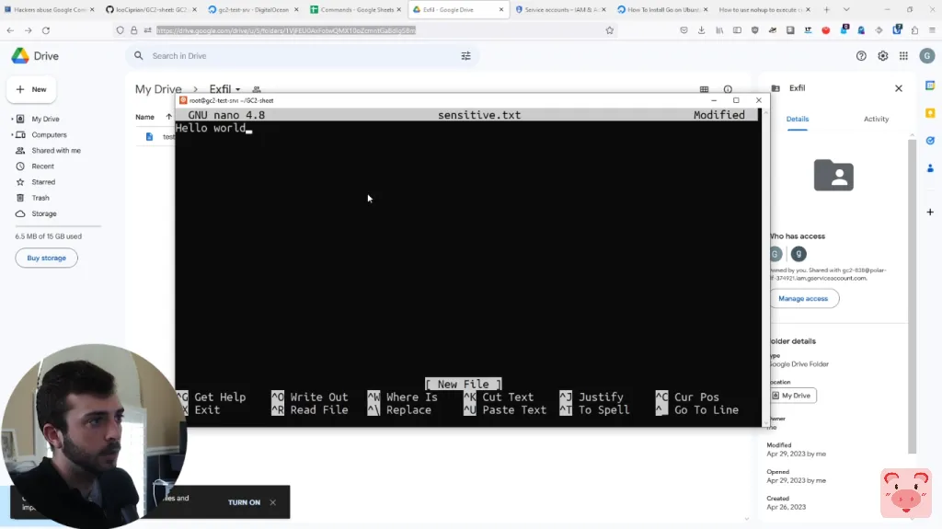The image size is (942, 529).
Task: Click the browser address bar URL
Action: click(286, 30)
